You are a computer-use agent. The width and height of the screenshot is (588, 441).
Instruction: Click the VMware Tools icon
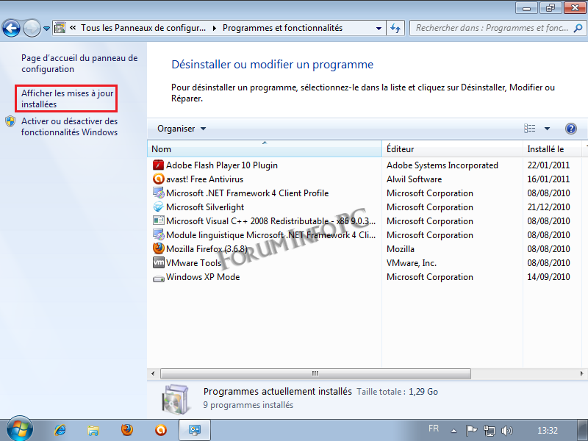159,262
